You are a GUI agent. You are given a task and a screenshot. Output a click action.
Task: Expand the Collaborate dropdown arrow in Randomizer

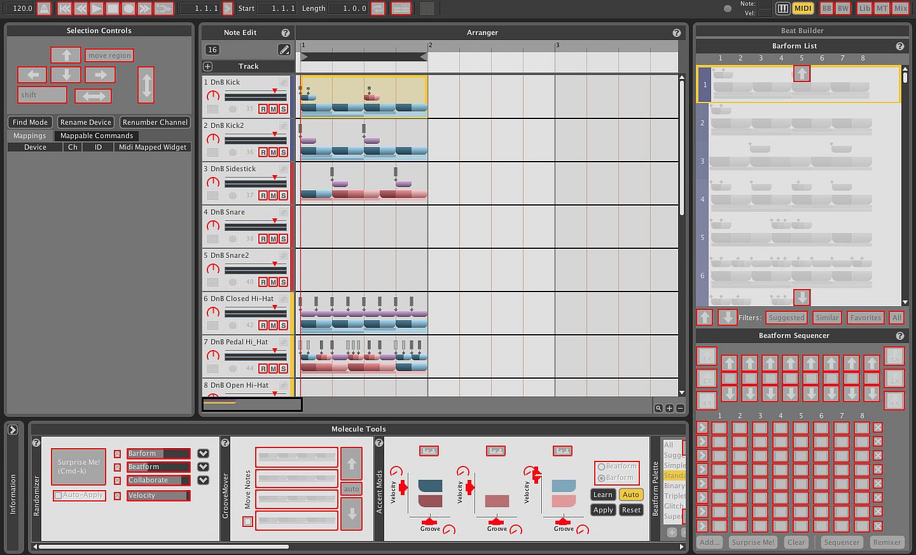203,481
